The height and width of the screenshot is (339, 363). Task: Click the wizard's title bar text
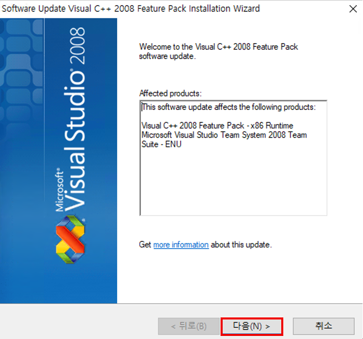click(x=131, y=9)
